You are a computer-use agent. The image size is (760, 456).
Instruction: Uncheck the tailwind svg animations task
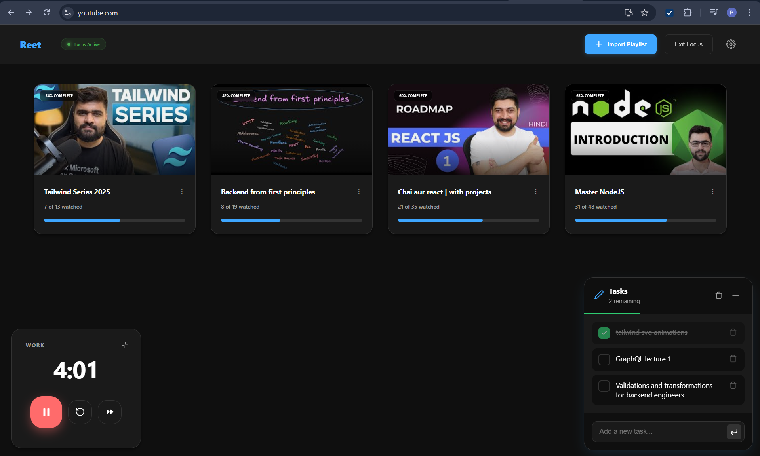pyautogui.click(x=604, y=333)
